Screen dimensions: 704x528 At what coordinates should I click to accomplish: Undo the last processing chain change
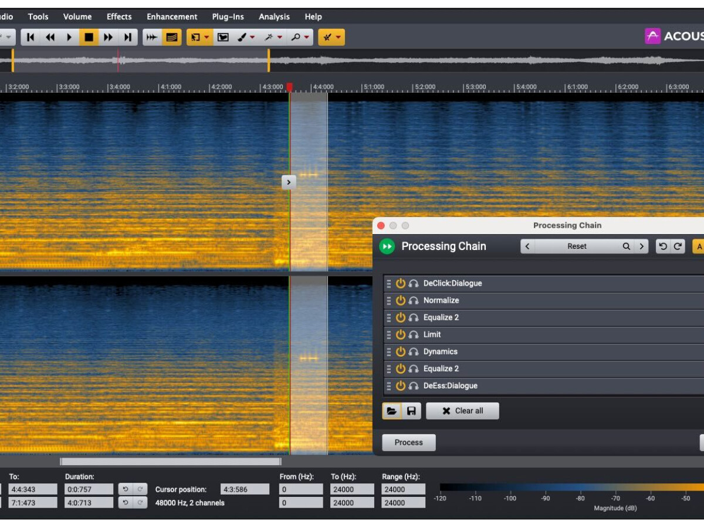tap(663, 246)
